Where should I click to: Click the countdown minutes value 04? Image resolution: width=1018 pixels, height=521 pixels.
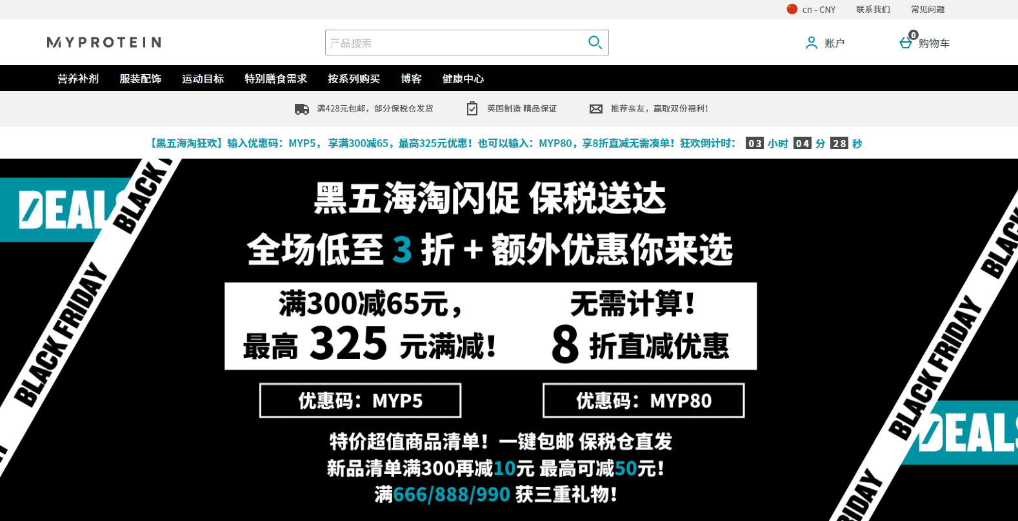803,143
